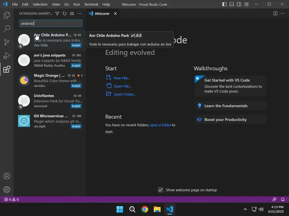
Task: Click Magic Orange extension icon
Action: [24, 80]
